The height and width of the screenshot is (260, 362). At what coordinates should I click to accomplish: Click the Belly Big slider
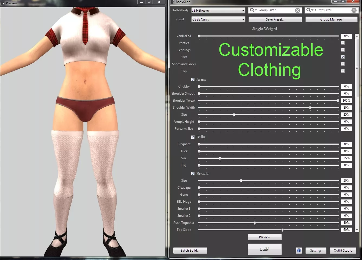269,165
